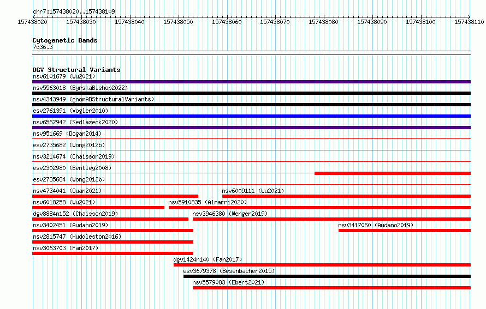Click the red bar under nsv6018258
The width and height of the screenshot is (486, 309).
[x=98, y=208]
